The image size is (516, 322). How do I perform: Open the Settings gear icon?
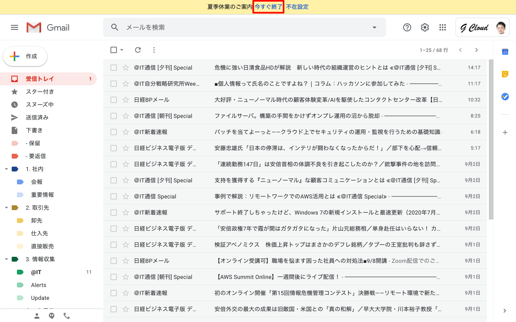(425, 27)
